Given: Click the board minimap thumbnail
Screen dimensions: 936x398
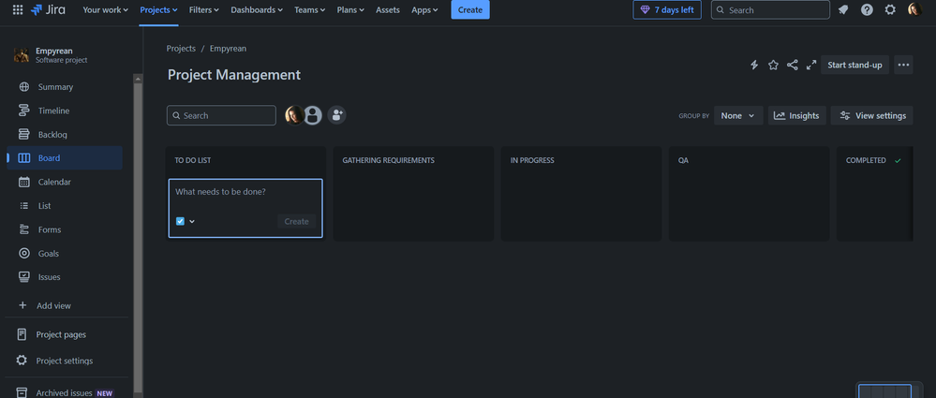Looking at the screenshot, I should pos(885,391).
